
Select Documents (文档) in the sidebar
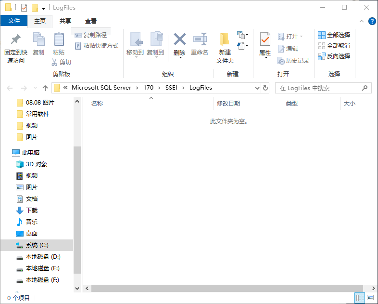coord(27,199)
